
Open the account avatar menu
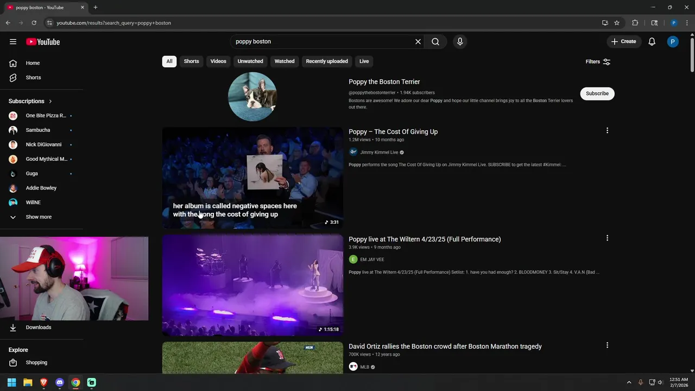pyautogui.click(x=673, y=42)
